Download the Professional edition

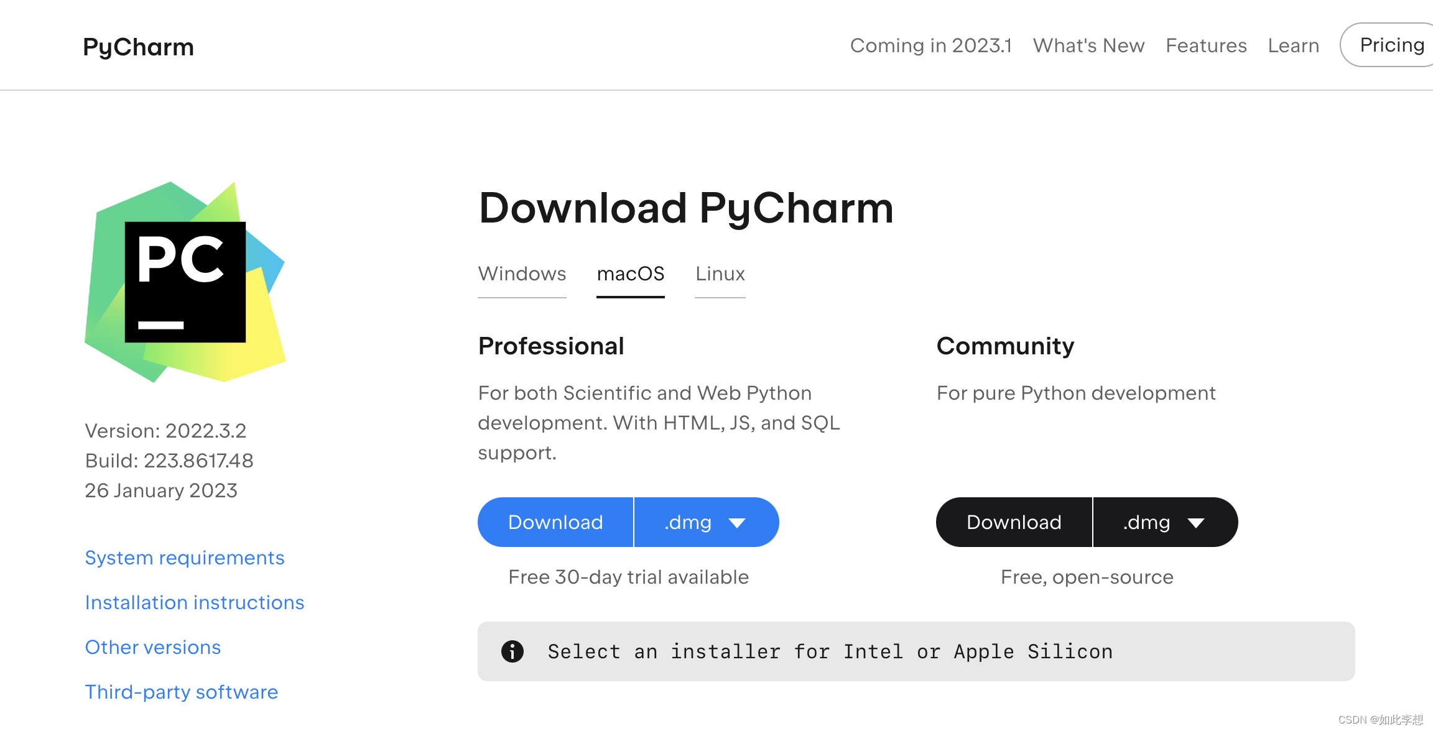(555, 522)
